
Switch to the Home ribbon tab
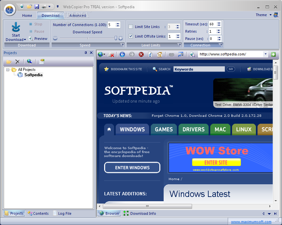click(27, 16)
